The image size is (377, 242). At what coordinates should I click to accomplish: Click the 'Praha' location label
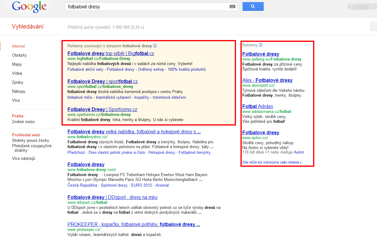click(18, 116)
